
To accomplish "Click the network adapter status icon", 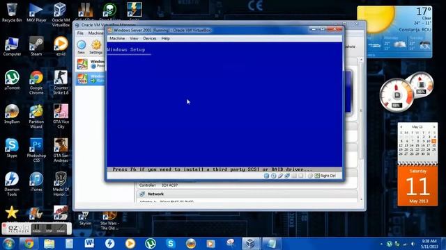I will click(287, 176).
